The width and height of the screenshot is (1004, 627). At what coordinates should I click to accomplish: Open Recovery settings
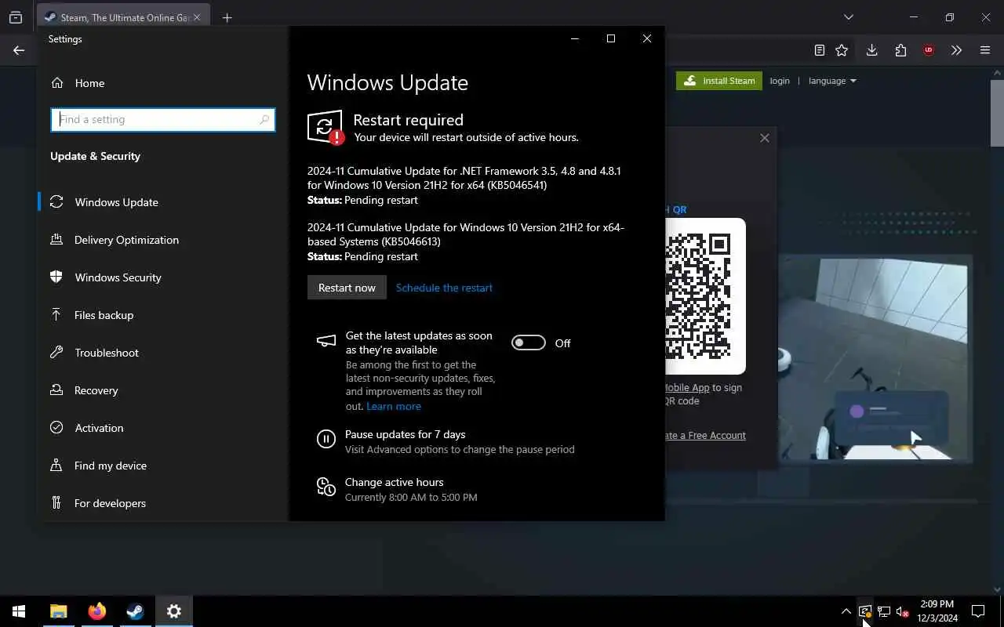[96, 390]
